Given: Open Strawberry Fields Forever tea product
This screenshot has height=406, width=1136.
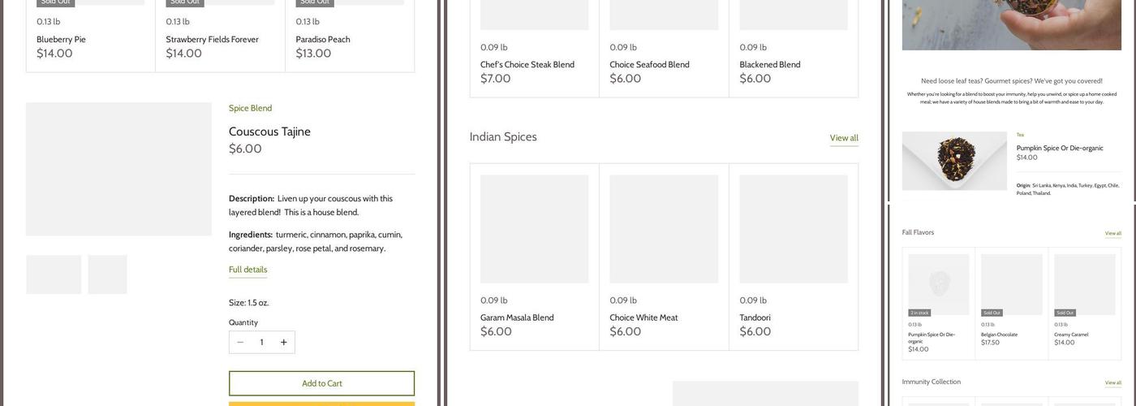Looking at the screenshot, I should [212, 40].
